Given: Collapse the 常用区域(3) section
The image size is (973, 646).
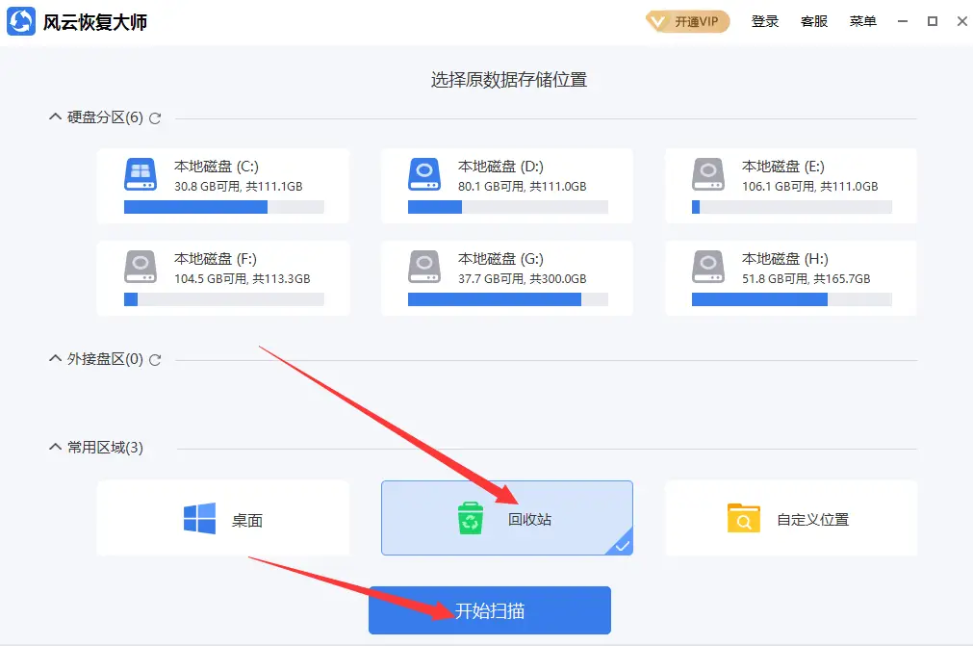Looking at the screenshot, I should 55,445.
